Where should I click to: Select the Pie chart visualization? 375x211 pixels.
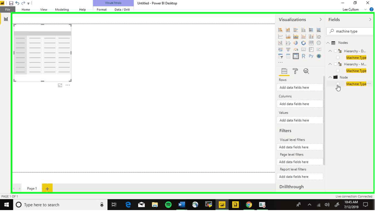click(x=296, y=43)
